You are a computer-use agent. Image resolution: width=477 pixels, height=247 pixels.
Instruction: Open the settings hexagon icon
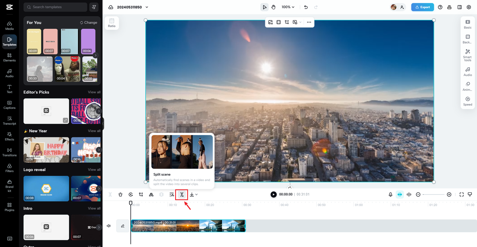(469, 7)
